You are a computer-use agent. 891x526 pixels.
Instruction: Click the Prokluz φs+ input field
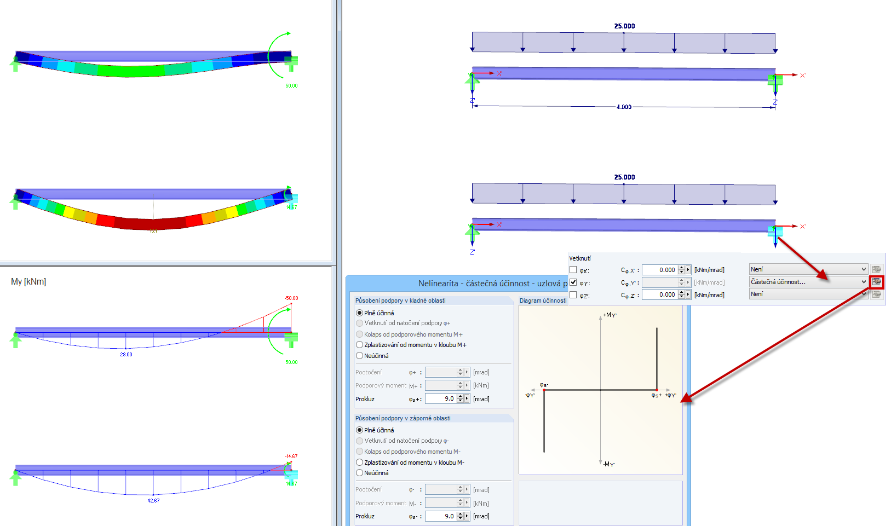441,399
